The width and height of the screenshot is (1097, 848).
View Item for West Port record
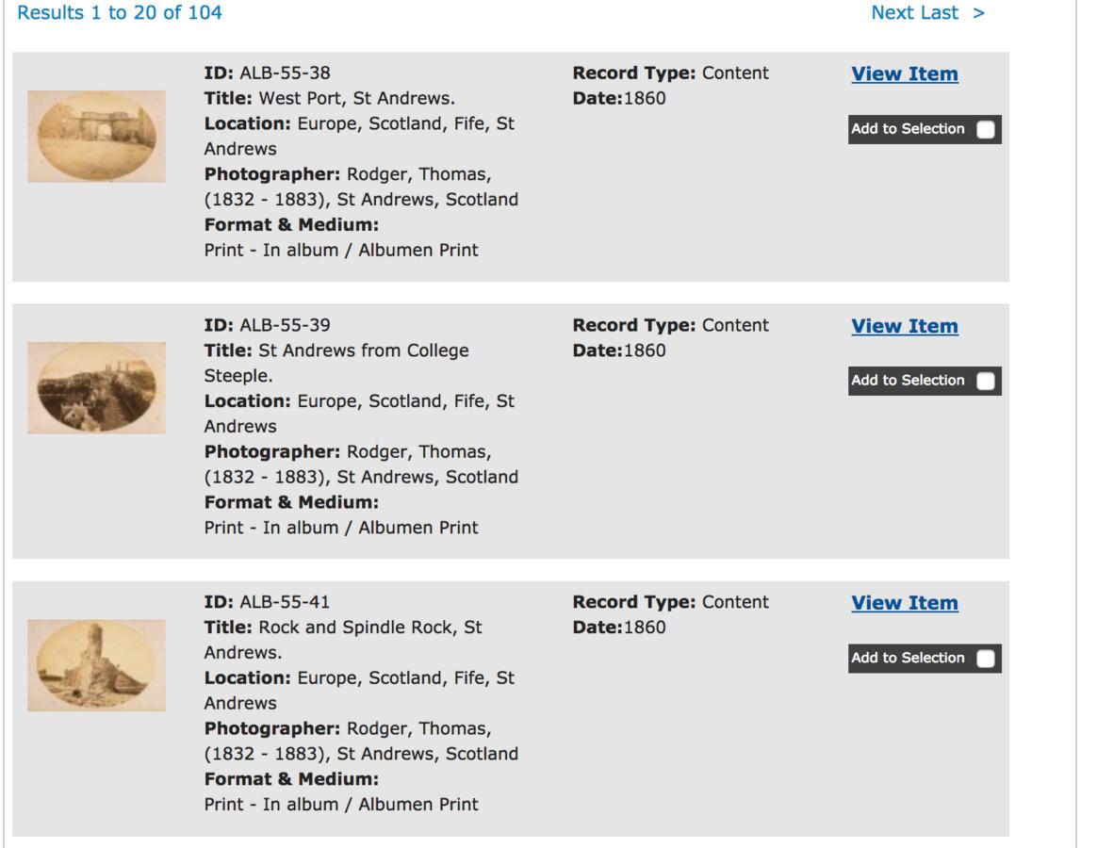point(905,73)
